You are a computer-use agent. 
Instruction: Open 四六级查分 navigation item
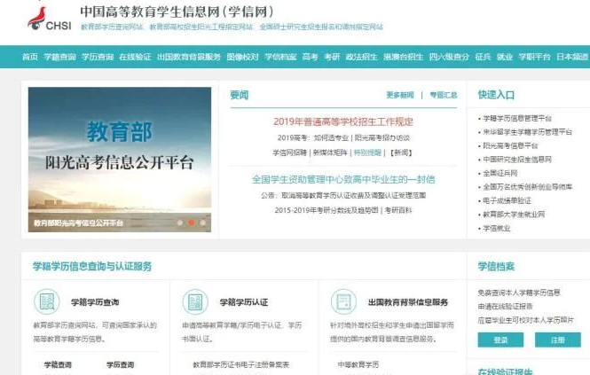coord(449,57)
